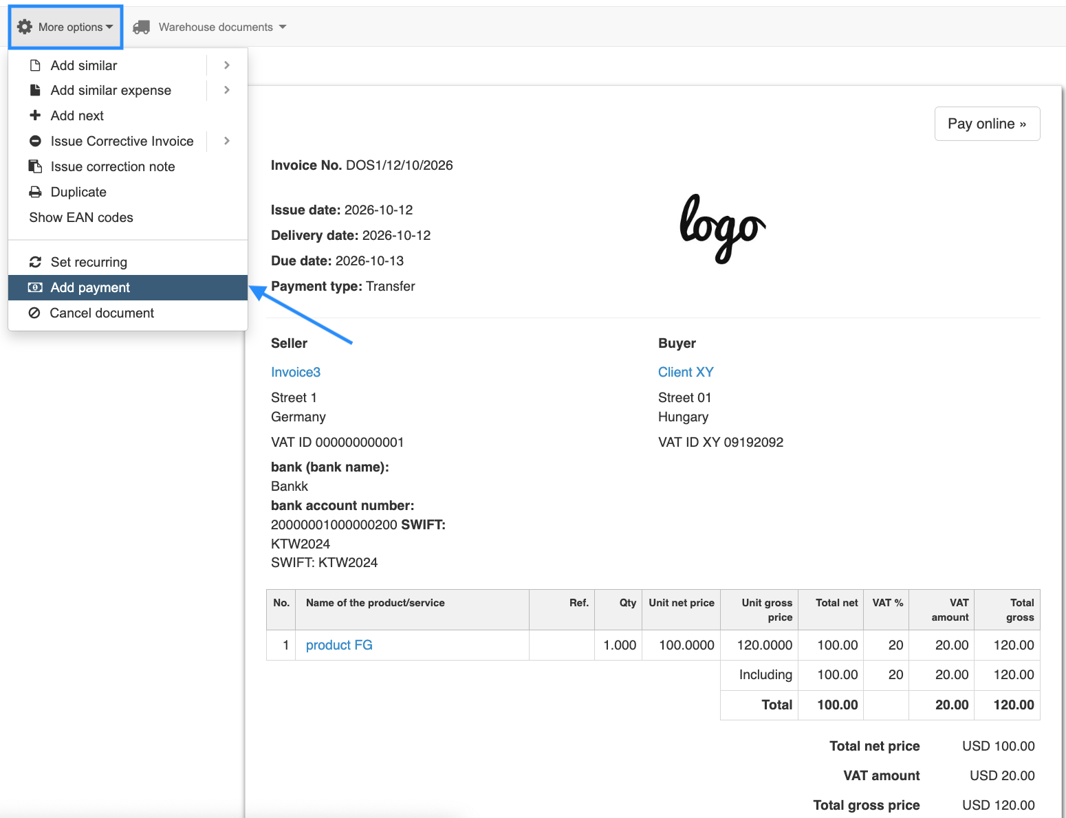Open the Warehouse documents dropdown caret
Viewport: 1066px width, 818px height.
pyautogui.click(x=283, y=27)
